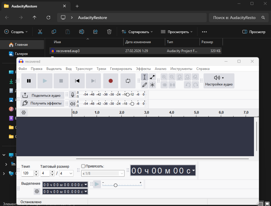Screen dimensions: 271x206
Task: Select the Multi-tool
Action: click(152, 84)
